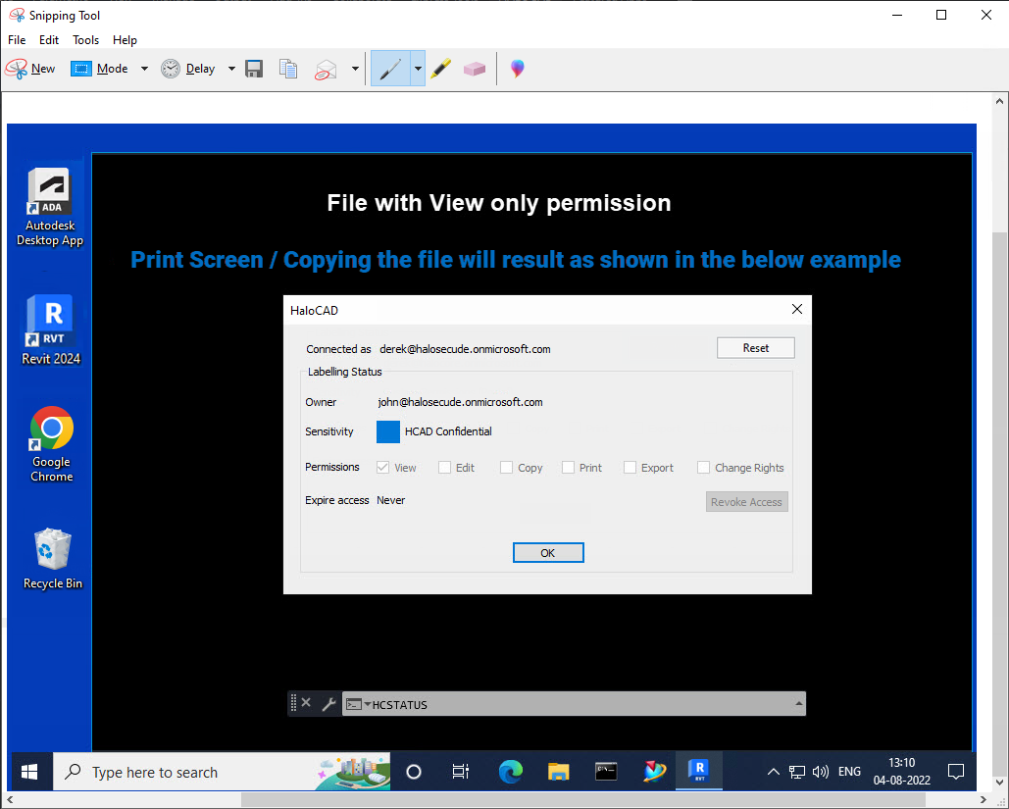
Task: Click the Save Snip floppy disk icon
Action: click(254, 69)
